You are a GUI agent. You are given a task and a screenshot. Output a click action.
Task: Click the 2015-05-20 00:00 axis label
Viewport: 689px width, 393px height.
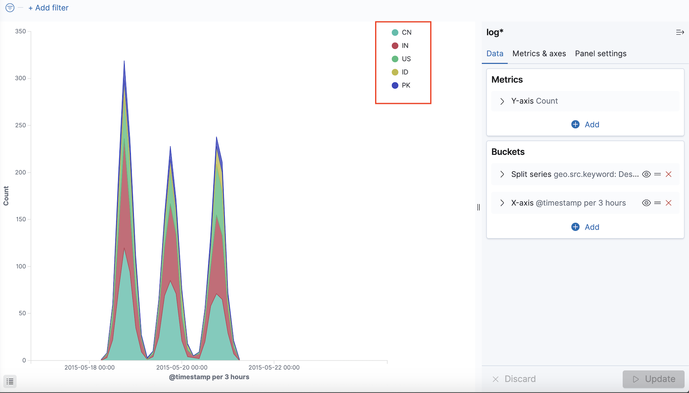click(181, 368)
